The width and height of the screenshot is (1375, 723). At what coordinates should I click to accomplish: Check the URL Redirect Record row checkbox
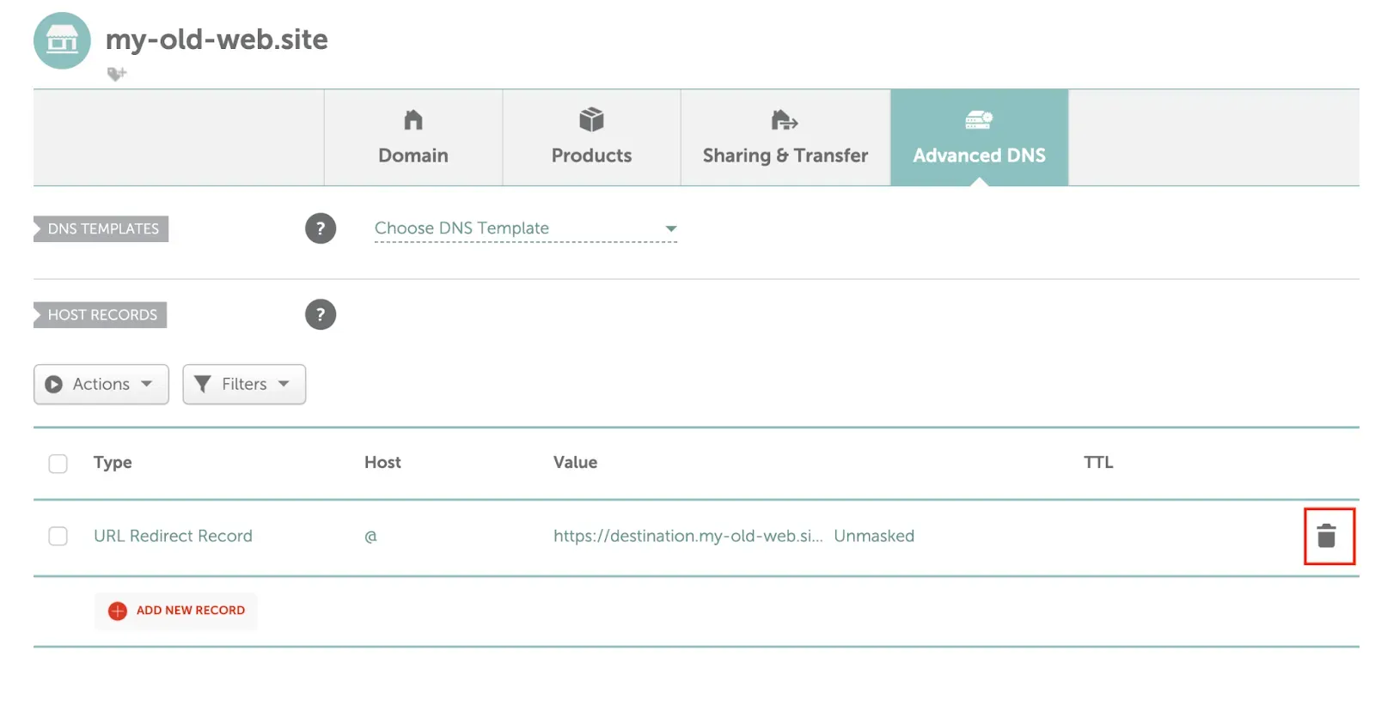tap(58, 536)
